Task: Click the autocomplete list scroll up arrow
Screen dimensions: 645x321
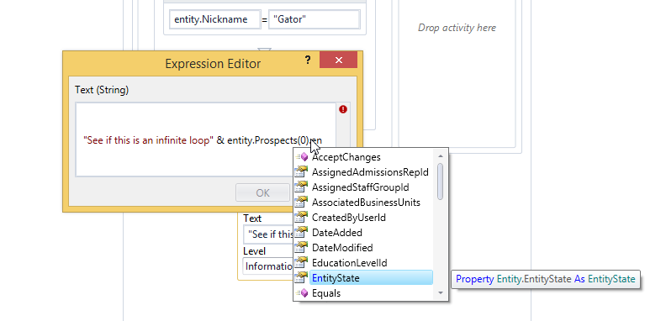Action: coord(441,156)
